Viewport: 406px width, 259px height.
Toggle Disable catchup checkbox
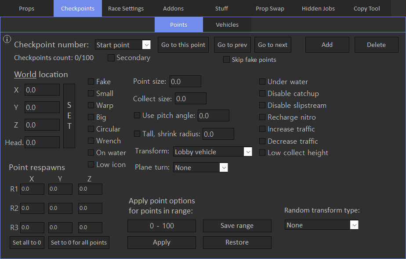tap(262, 93)
